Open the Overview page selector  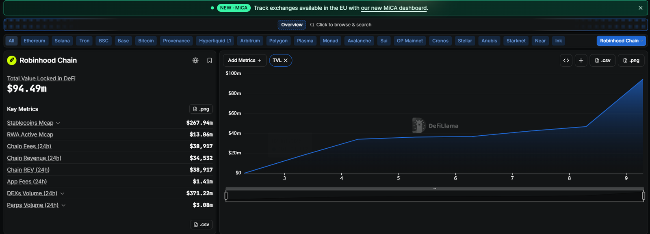tap(292, 25)
